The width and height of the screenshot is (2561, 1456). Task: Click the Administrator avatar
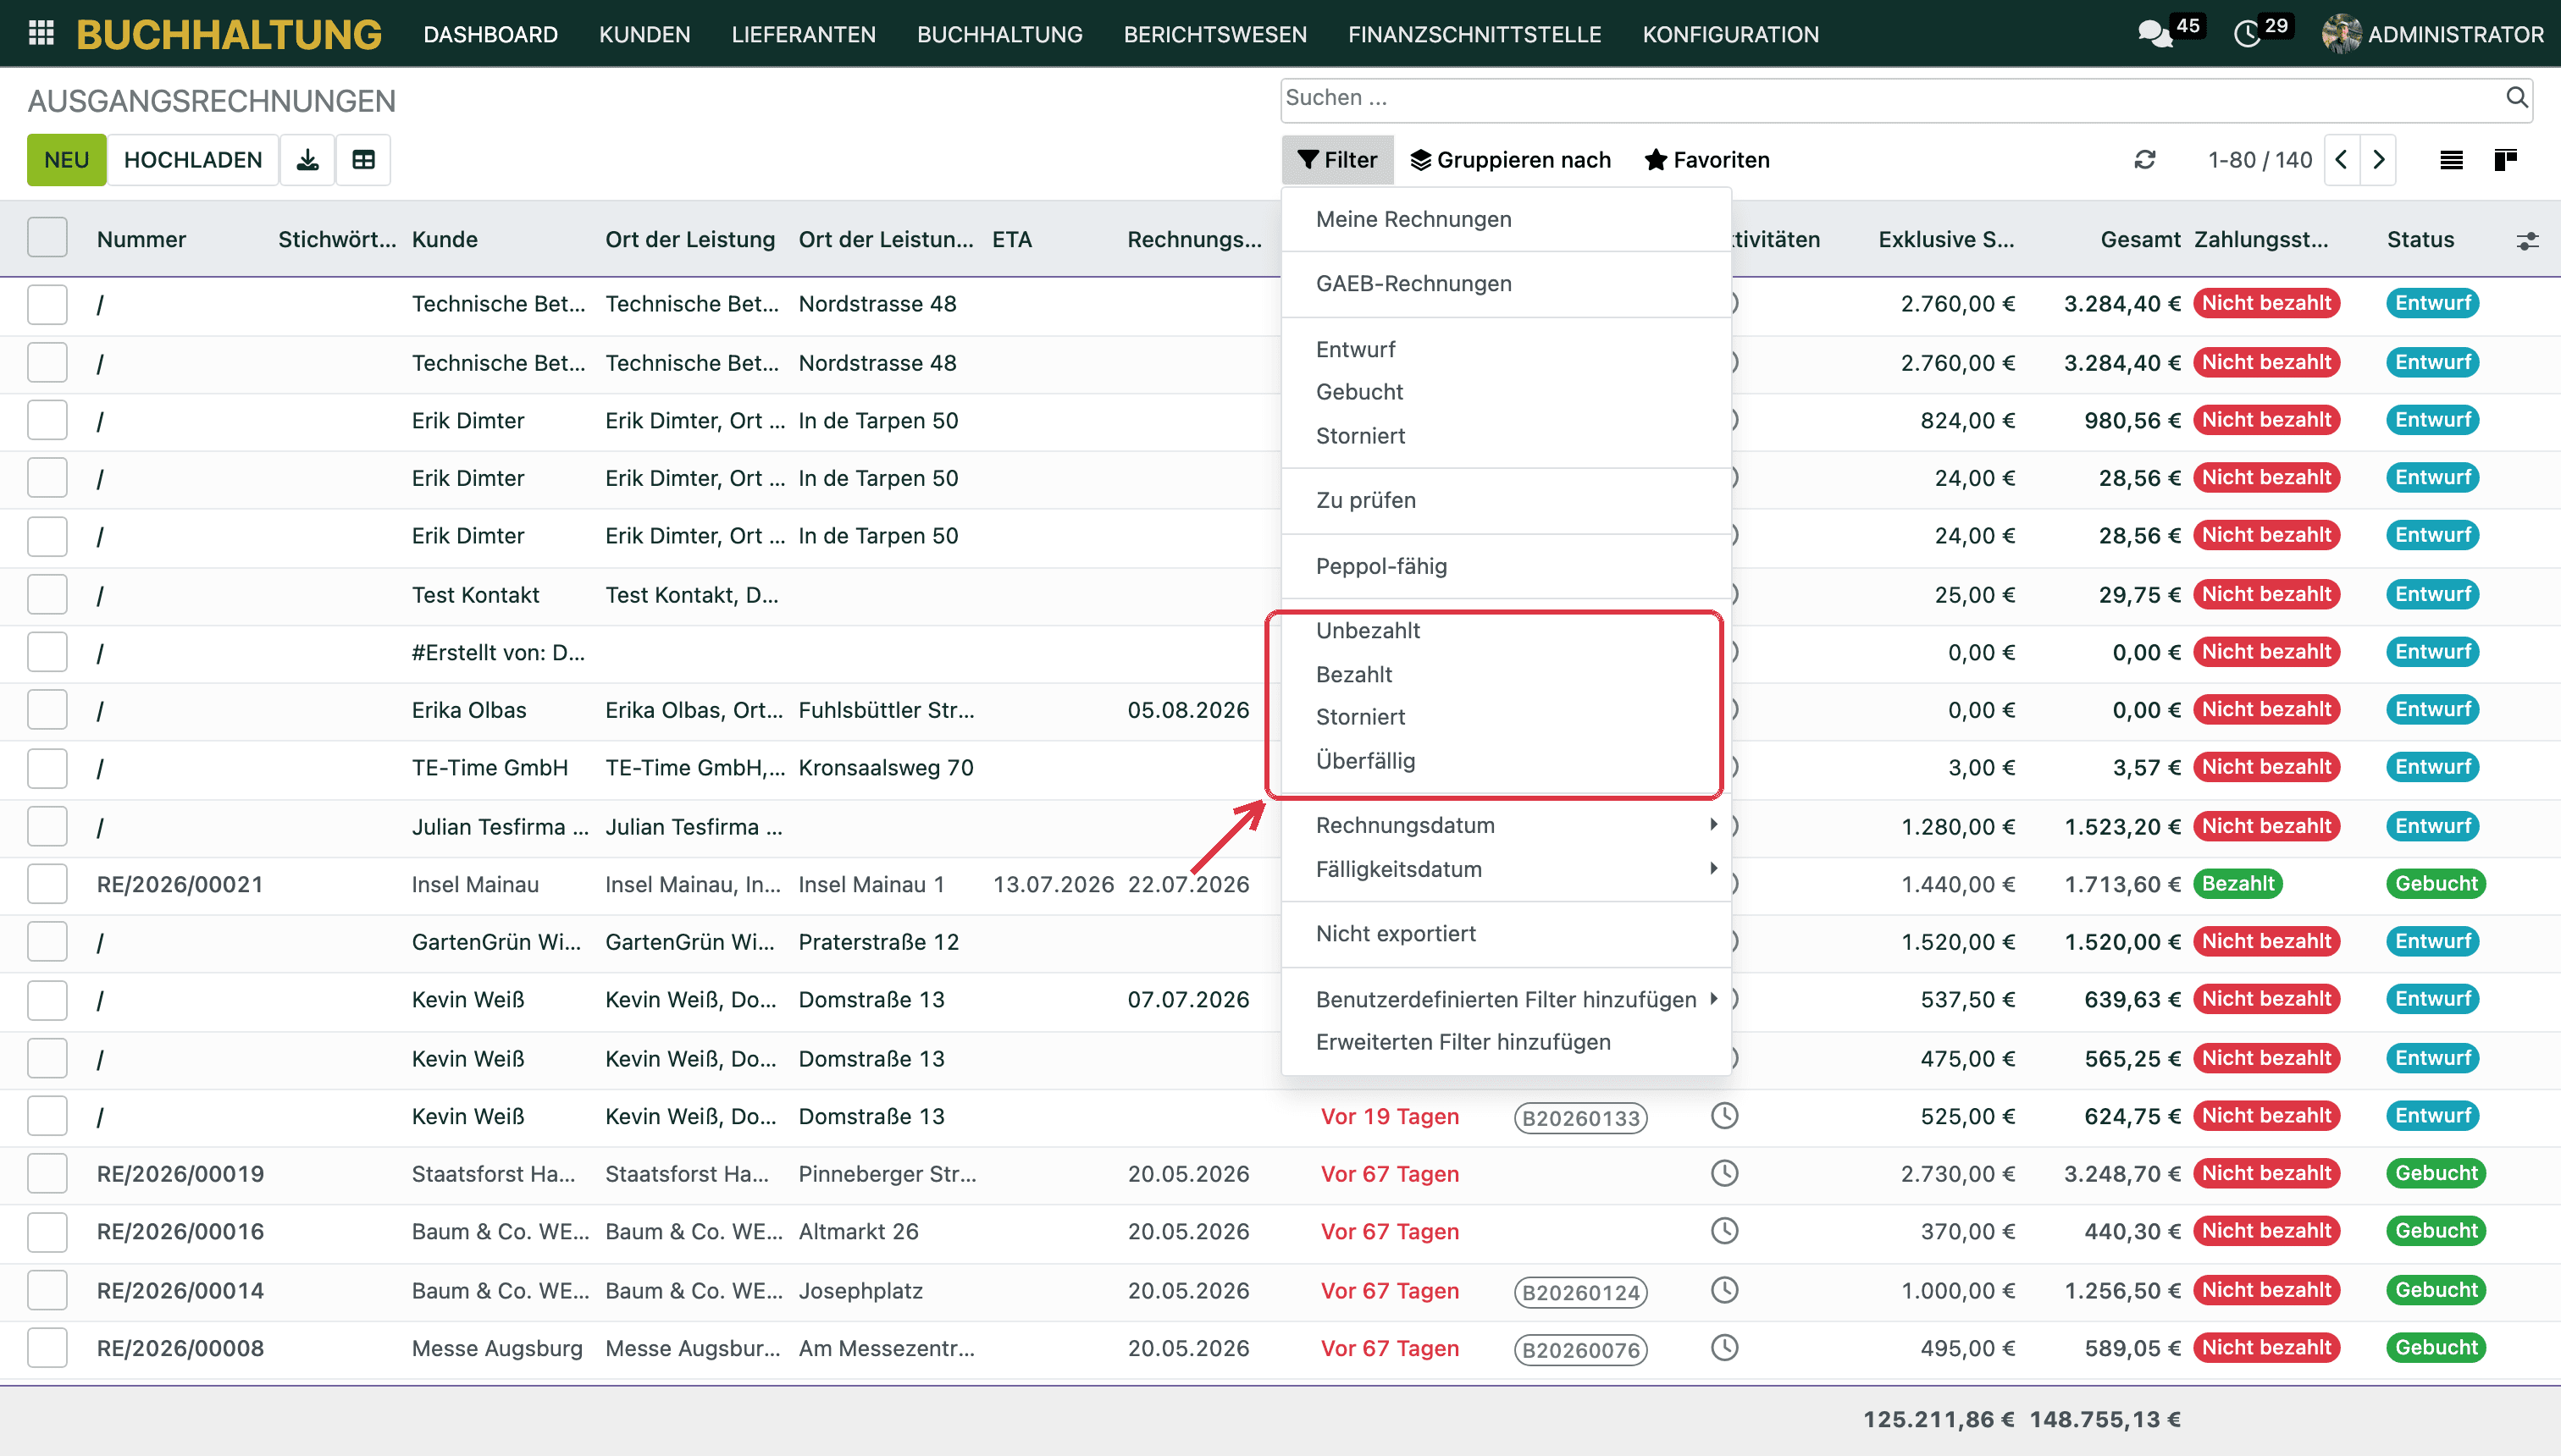click(2341, 34)
